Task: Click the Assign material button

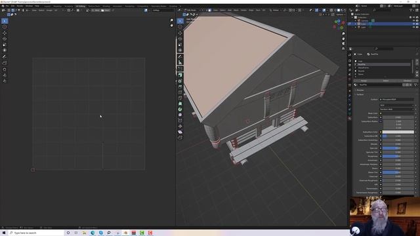Action: point(364,81)
